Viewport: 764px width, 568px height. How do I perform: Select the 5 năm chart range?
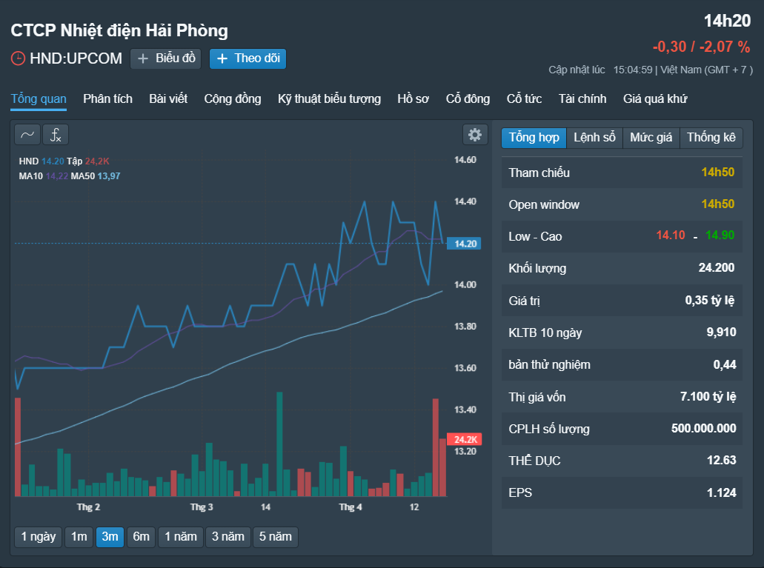point(276,537)
